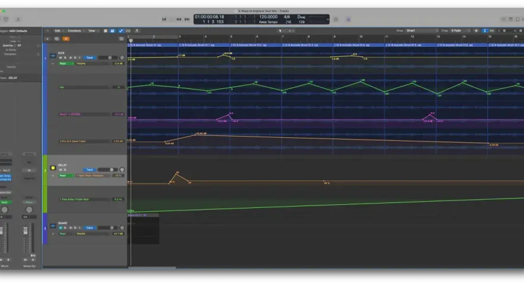
Task: Adjust the DELAY track volume slider
Action: (108, 170)
